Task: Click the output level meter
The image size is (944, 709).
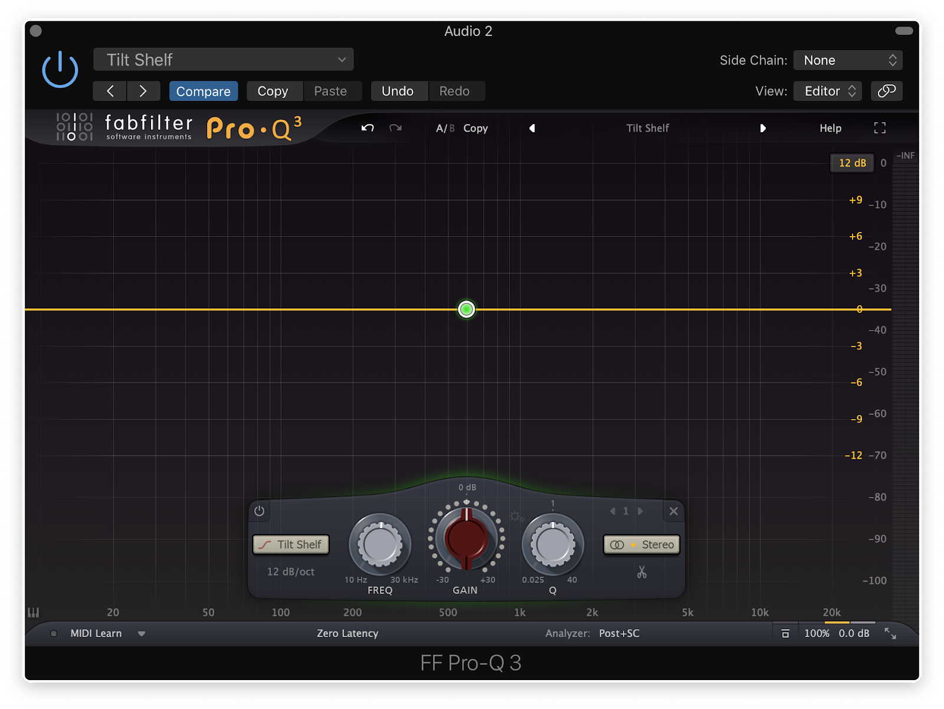Action: tap(905, 390)
